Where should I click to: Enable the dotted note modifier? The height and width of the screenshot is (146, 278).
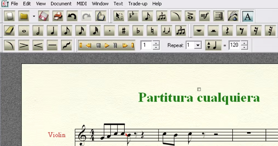coord(109,31)
